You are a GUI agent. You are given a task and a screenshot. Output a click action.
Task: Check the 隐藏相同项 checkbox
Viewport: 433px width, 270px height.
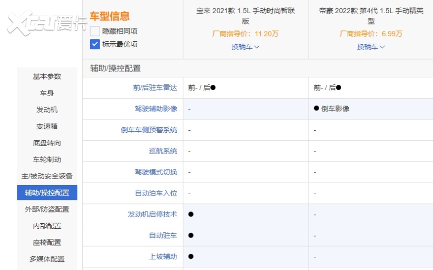[x=95, y=31]
